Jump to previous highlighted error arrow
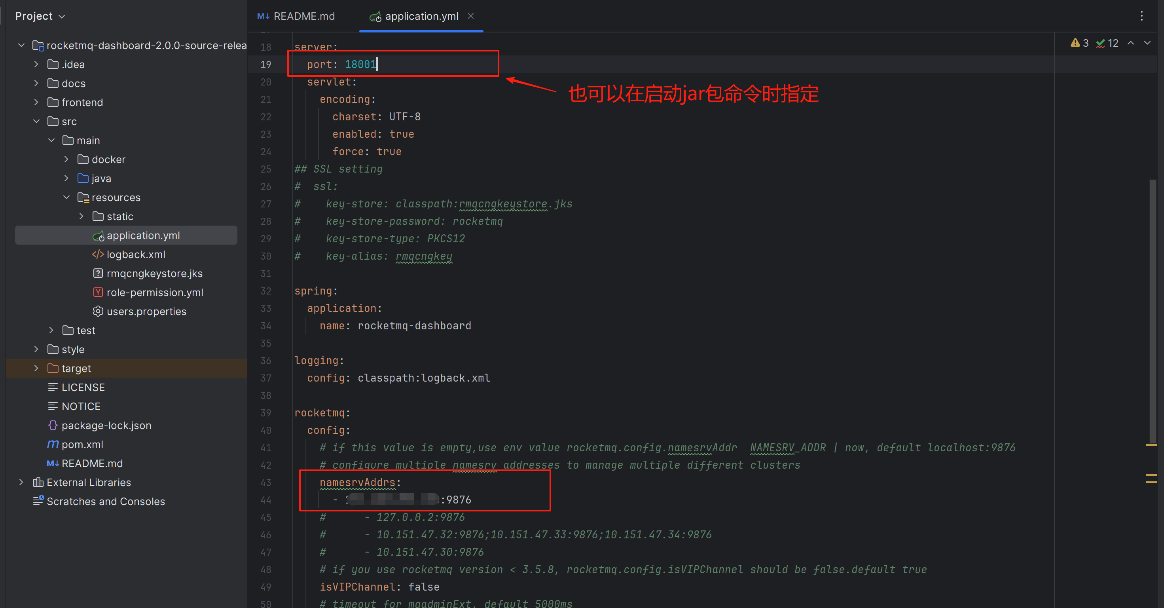This screenshot has width=1164, height=608. [1130, 43]
